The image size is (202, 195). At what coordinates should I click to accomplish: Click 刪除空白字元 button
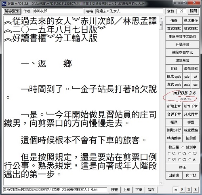coord(182,52)
